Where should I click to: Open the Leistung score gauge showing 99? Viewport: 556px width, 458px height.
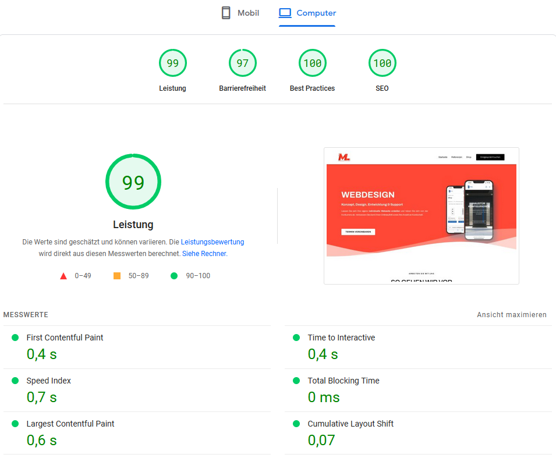tap(173, 63)
